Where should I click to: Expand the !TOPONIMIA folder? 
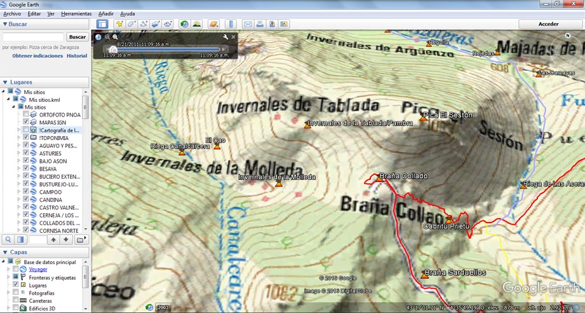[x=18, y=137]
